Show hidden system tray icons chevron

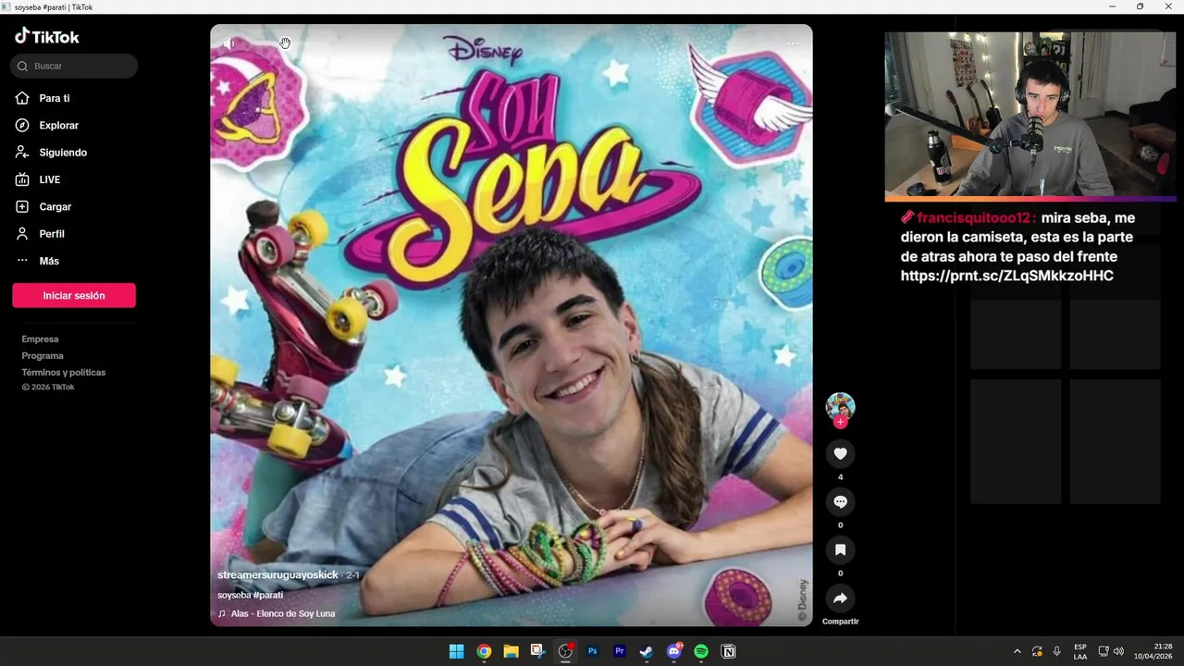[1017, 651]
